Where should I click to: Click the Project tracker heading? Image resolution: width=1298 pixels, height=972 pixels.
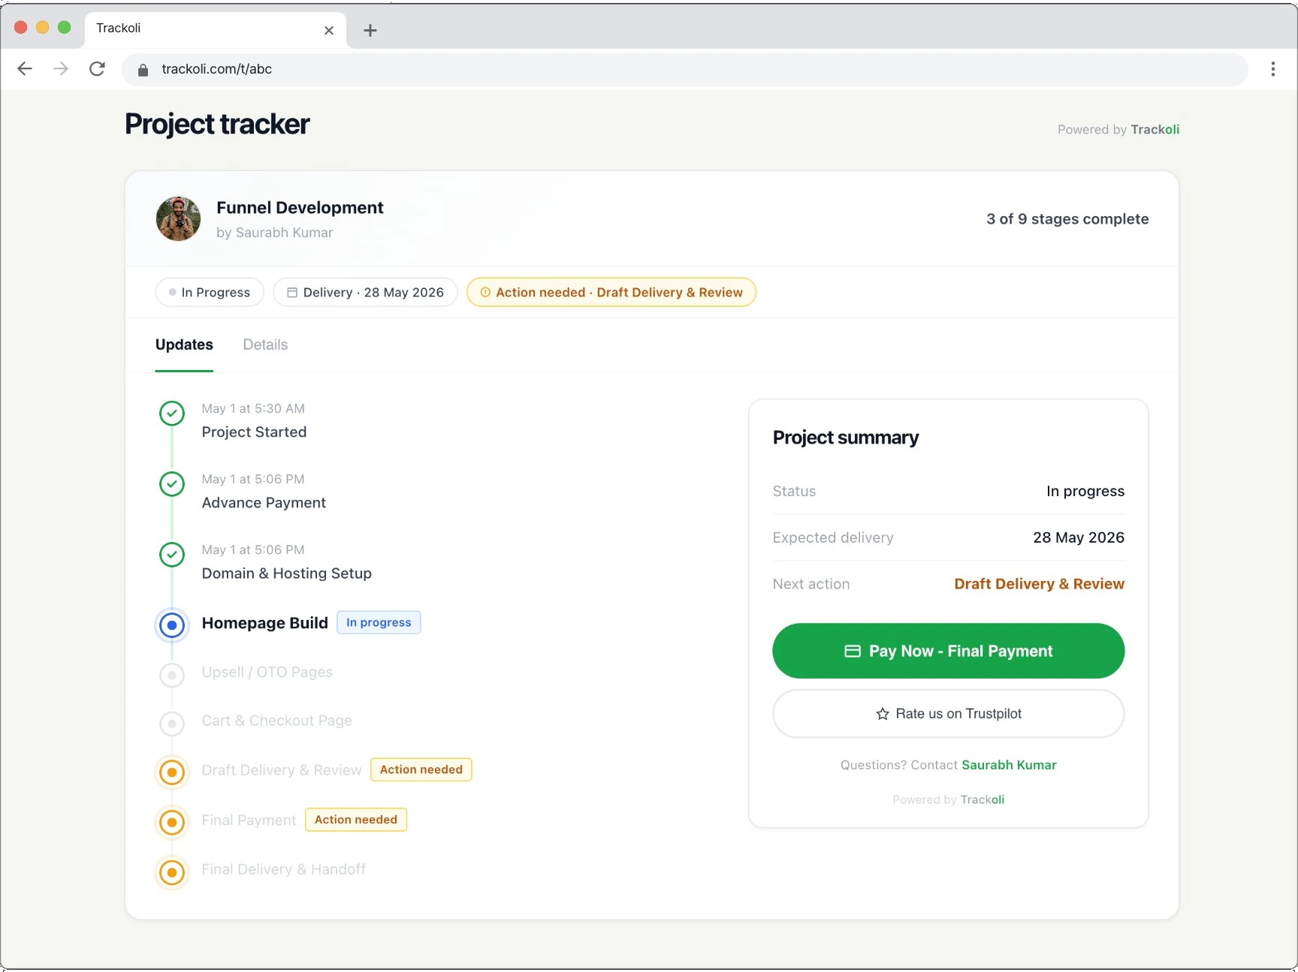pos(217,124)
